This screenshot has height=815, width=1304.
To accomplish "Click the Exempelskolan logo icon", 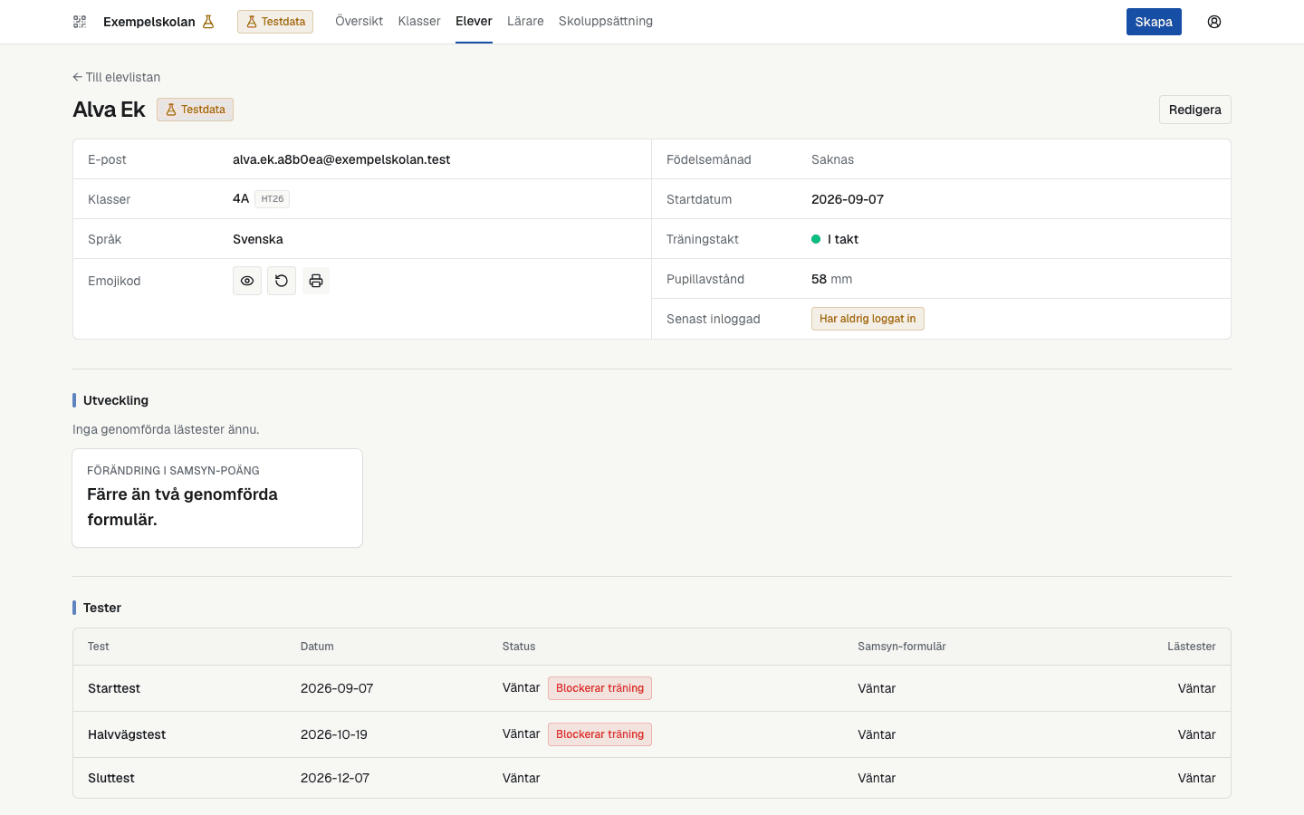I will pos(80,22).
